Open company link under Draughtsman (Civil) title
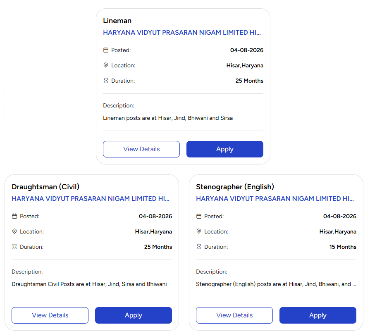 pyautogui.click(x=91, y=199)
